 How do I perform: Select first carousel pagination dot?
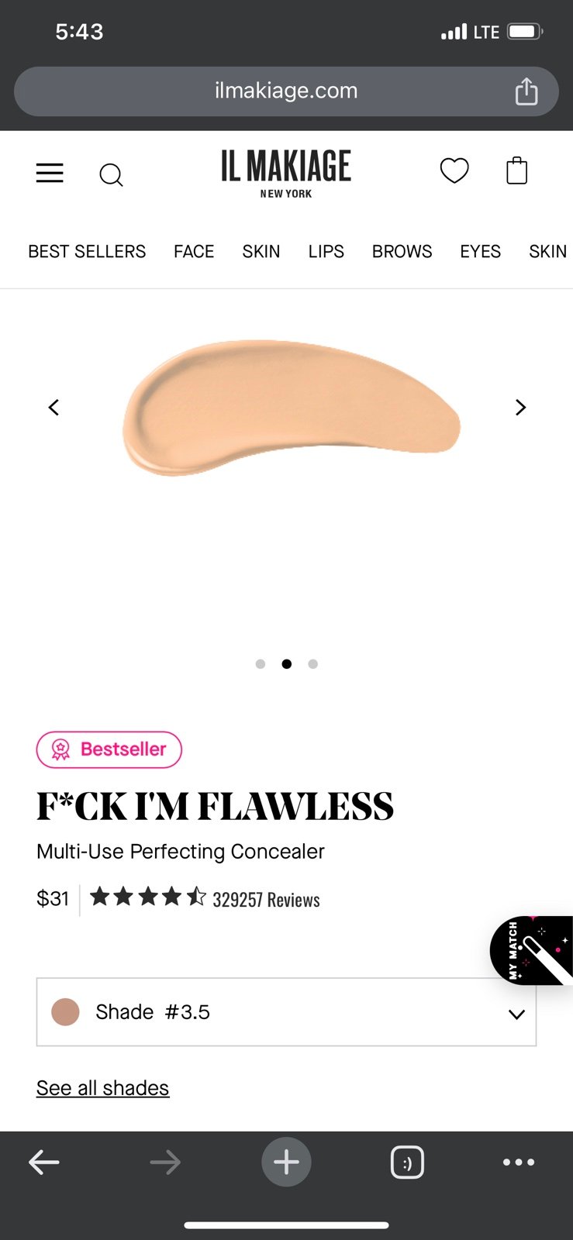261,663
